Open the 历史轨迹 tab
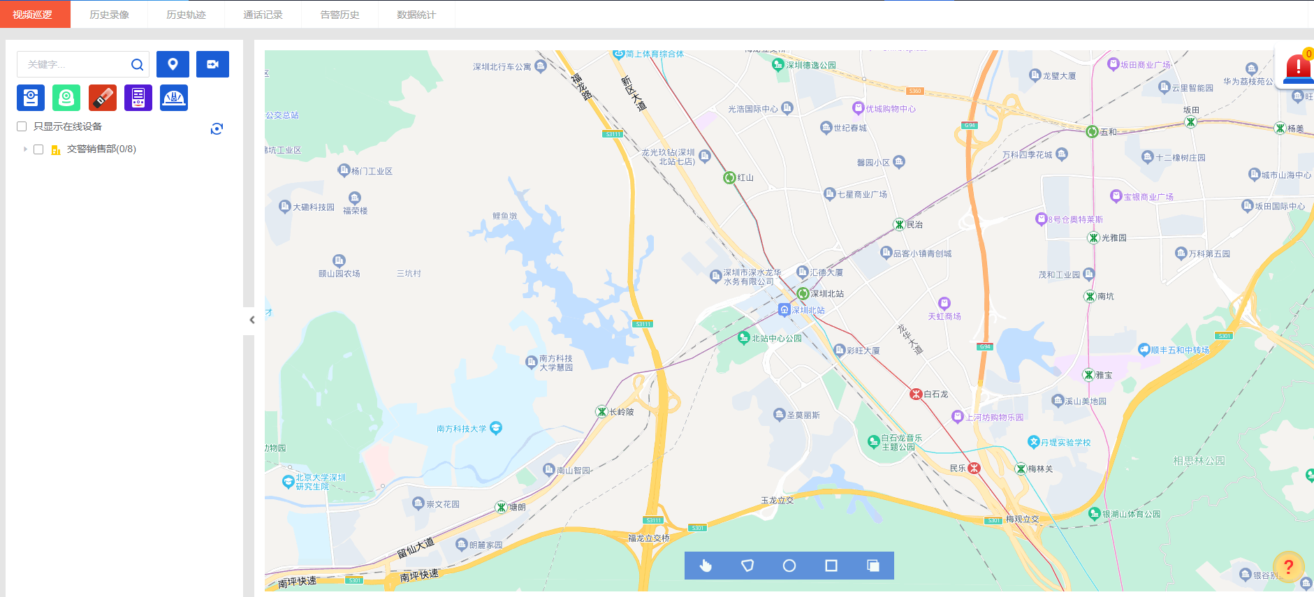1314x597 pixels. (186, 15)
